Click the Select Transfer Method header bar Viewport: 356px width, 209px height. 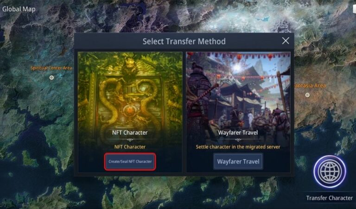(184, 41)
